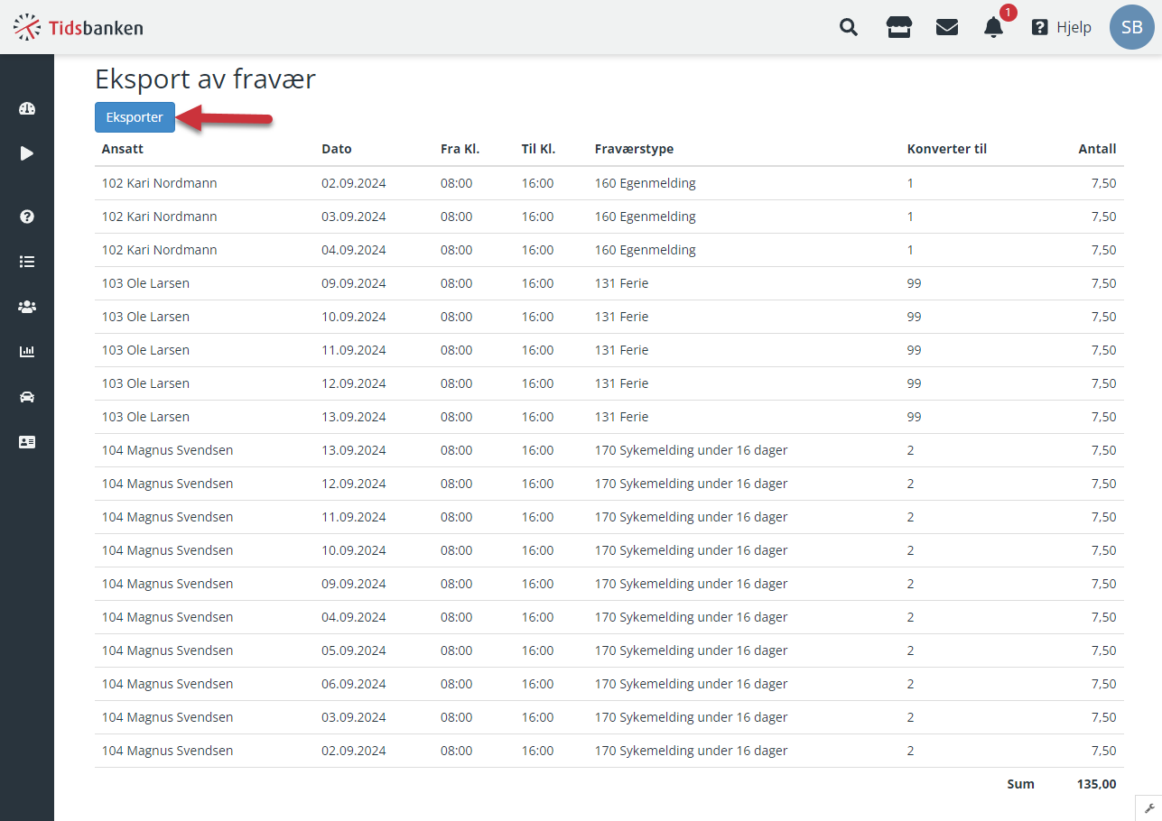The width and height of the screenshot is (1162, 821).
Task: Open the question mark sidebar icon
Action: pos(27,217)
